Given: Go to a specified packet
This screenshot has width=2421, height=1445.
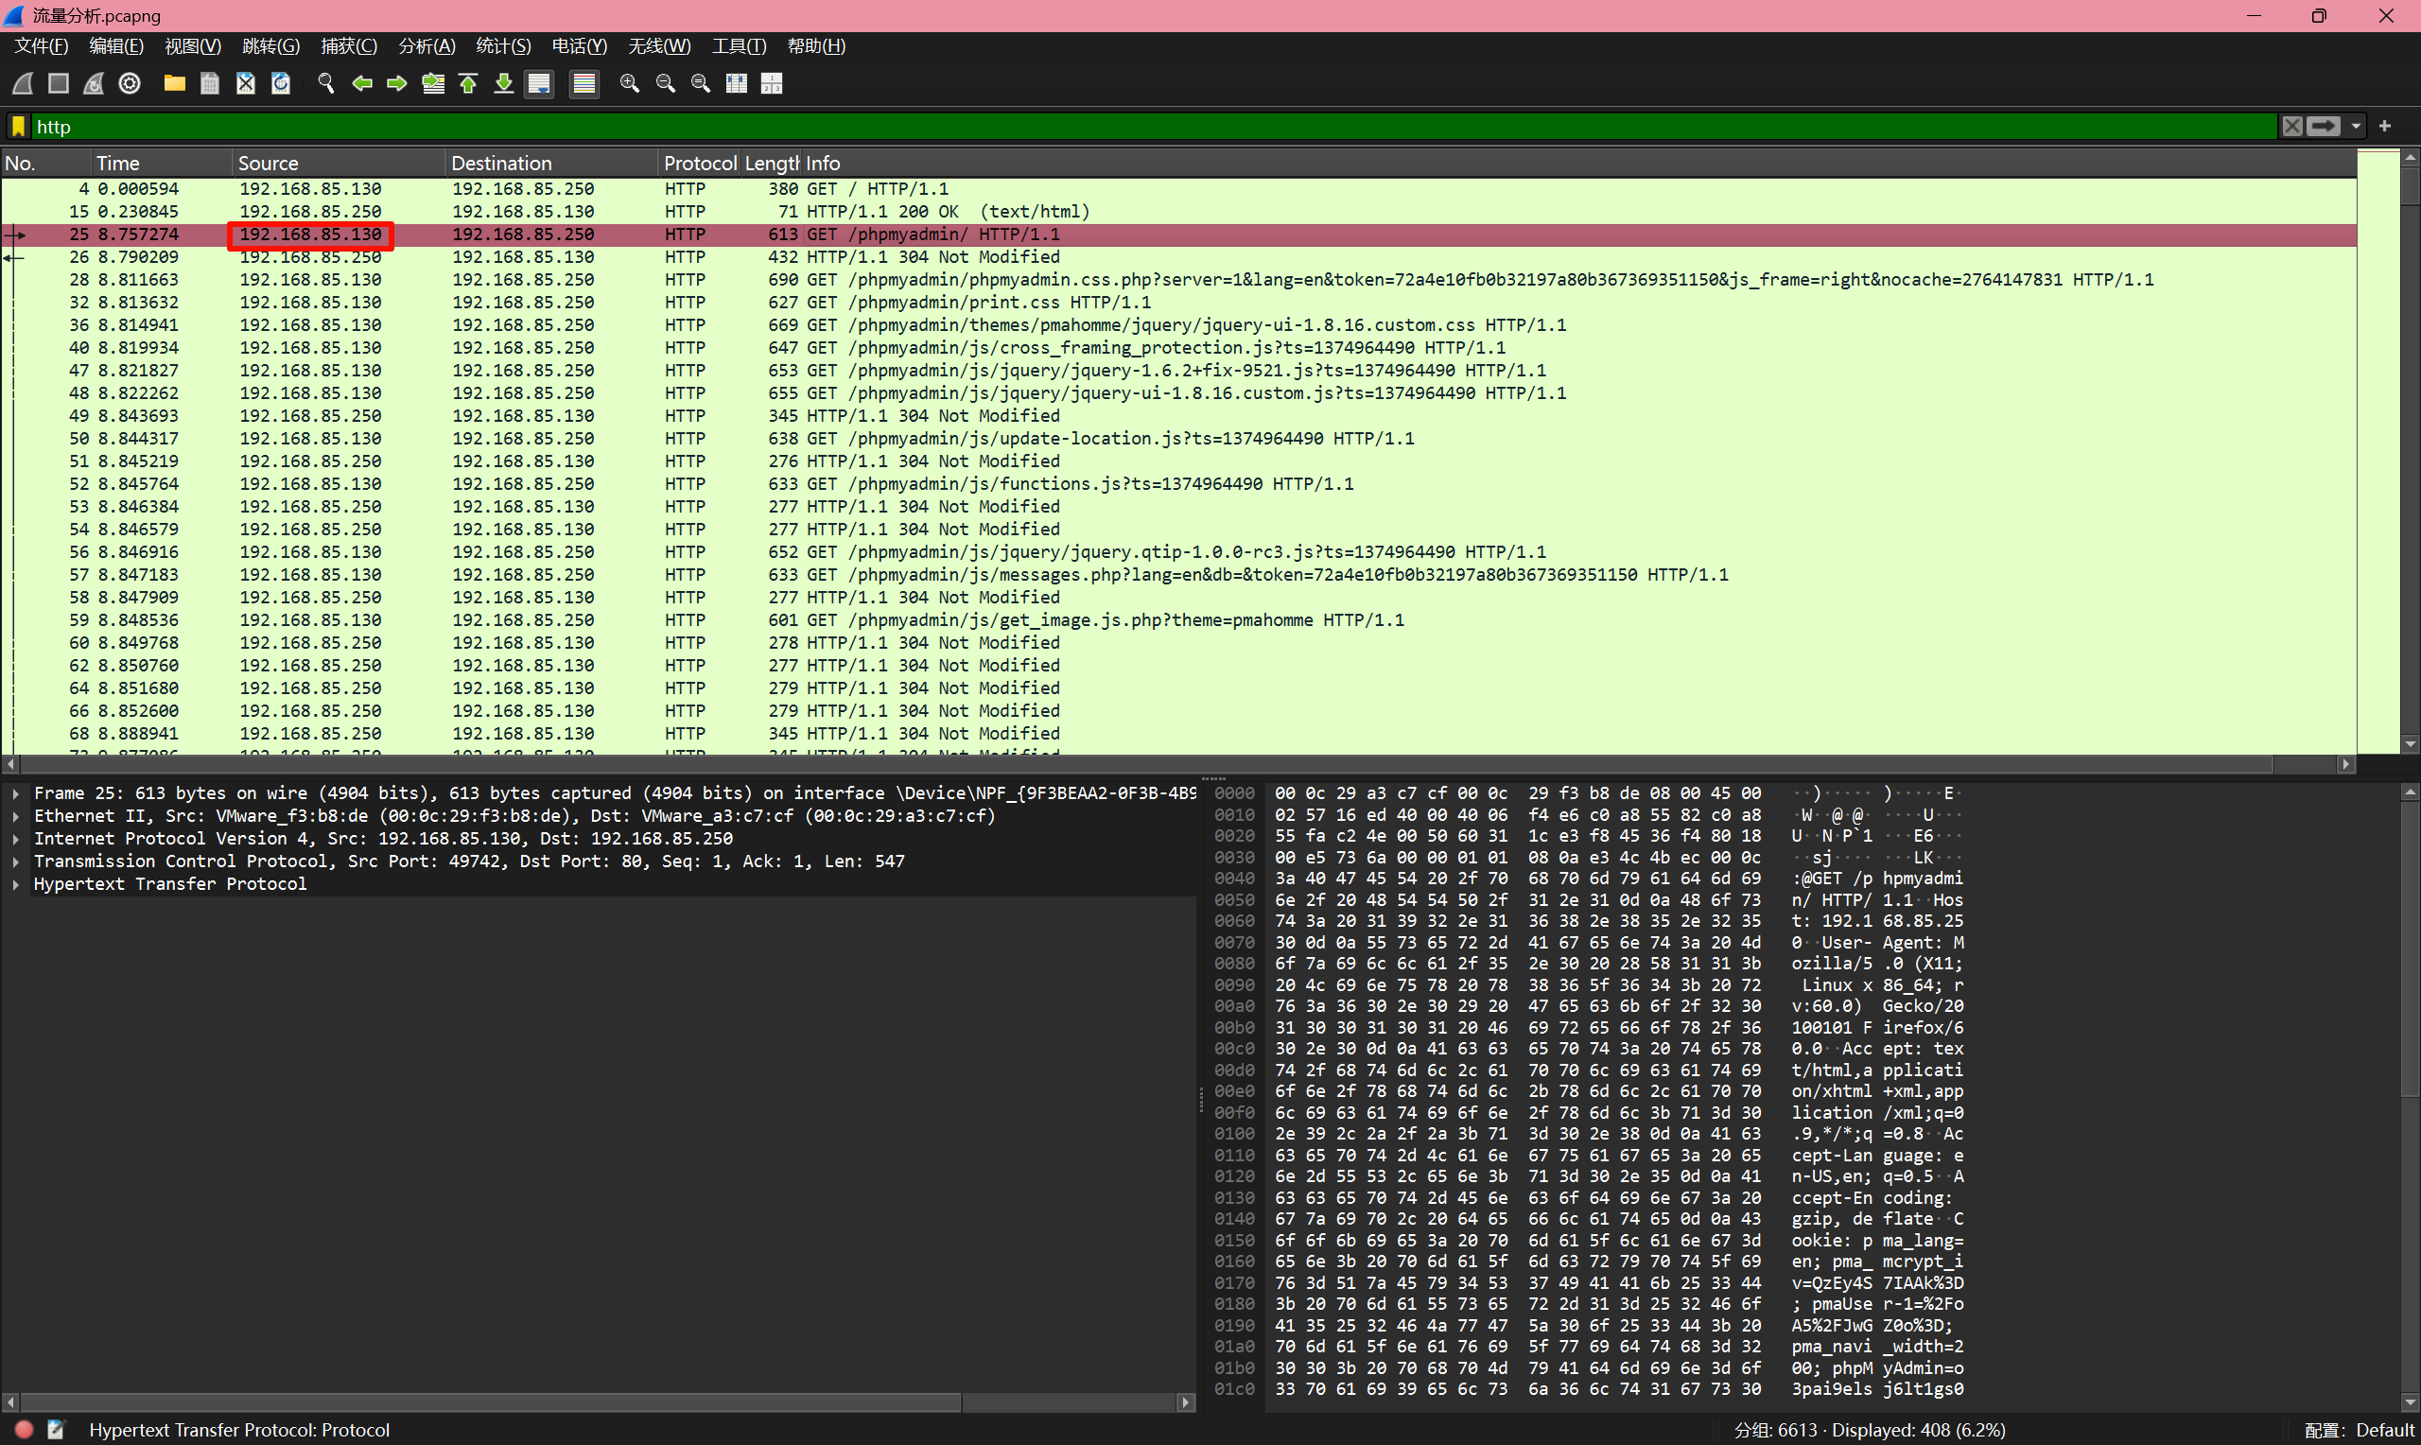Looking at the screenshot, I should click(433, 84).
